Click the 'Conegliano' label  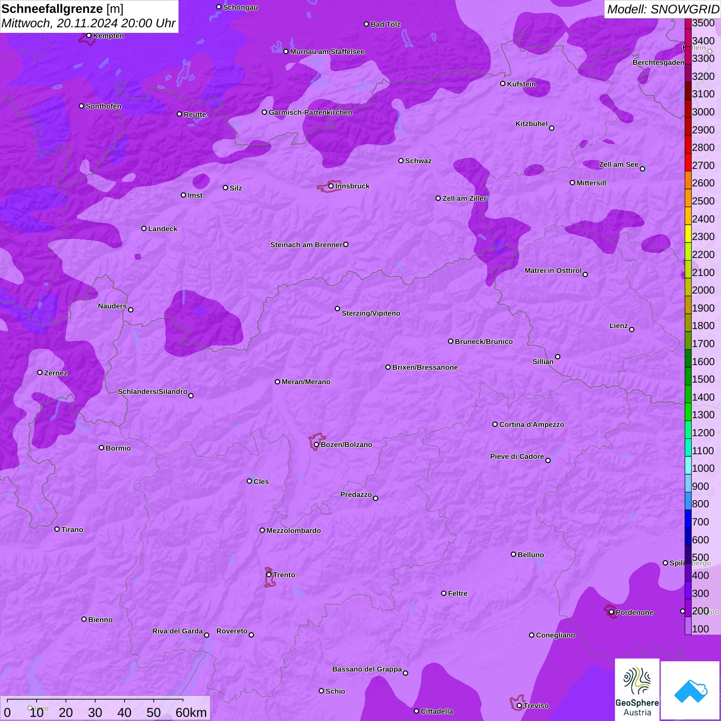tap(555, 635)
